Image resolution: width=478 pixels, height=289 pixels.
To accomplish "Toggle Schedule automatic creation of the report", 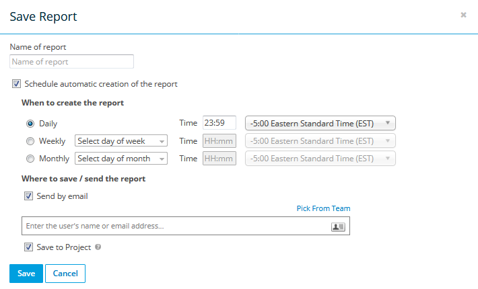I will [16, 85].
